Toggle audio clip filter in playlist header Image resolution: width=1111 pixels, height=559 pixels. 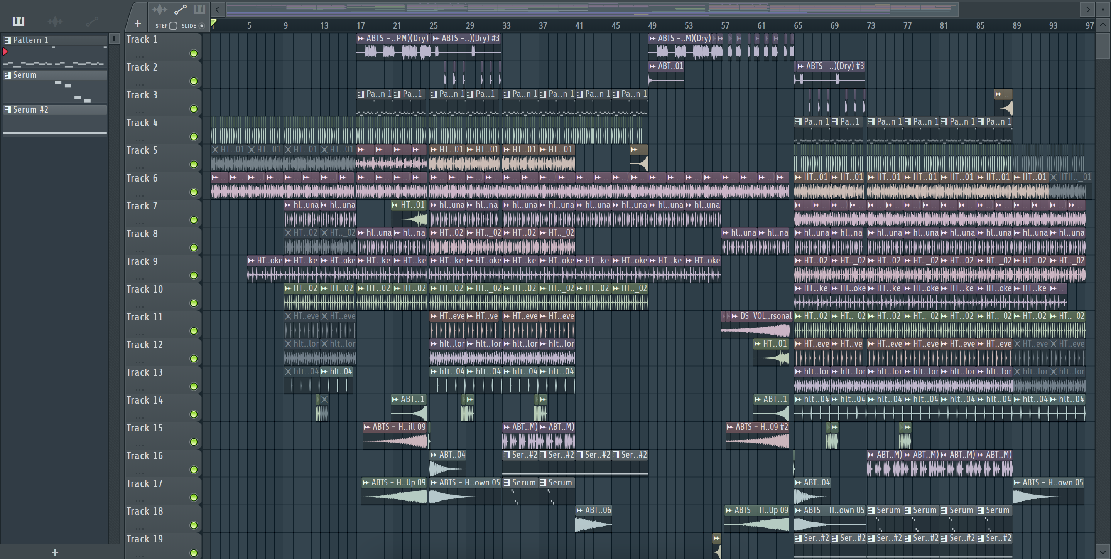point(160,10)
